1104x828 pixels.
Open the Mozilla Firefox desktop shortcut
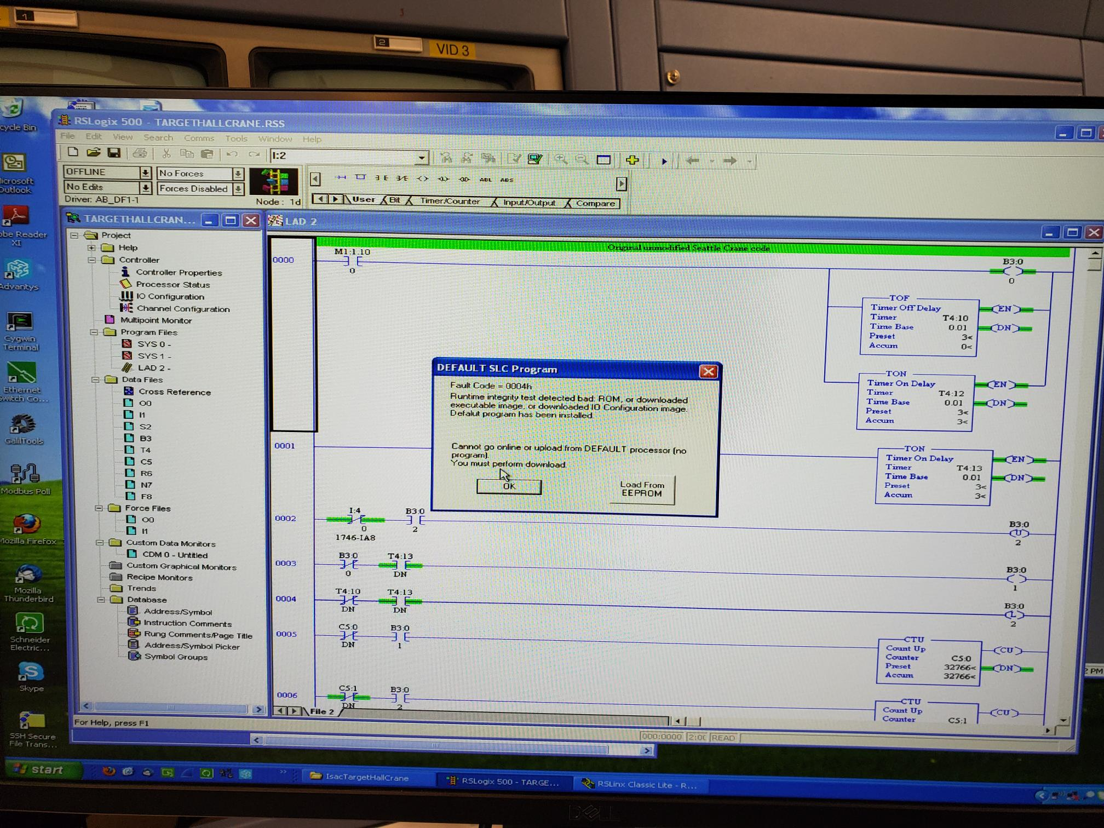point(27,530)
